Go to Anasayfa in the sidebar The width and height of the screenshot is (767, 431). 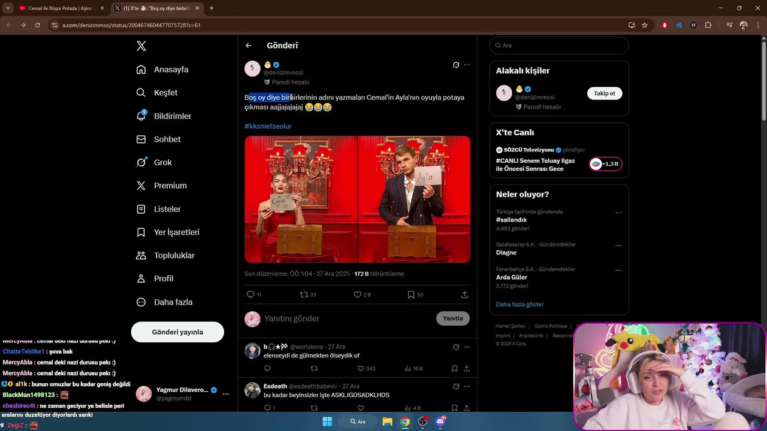[162, 69]
